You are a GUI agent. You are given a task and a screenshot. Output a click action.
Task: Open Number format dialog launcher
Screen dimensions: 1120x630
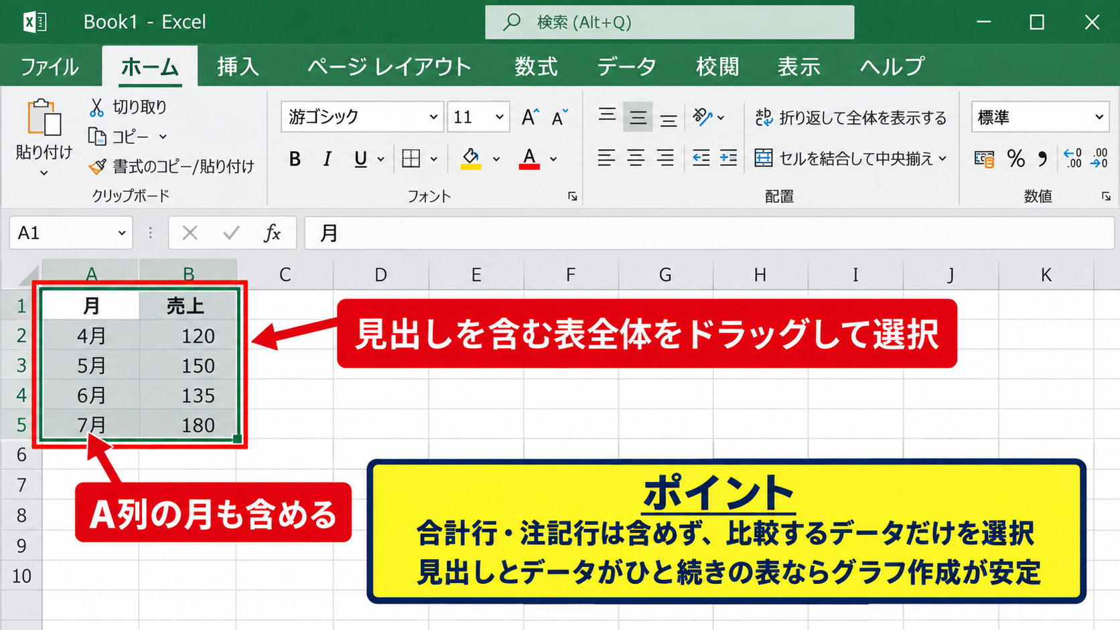coord(1106,196)
